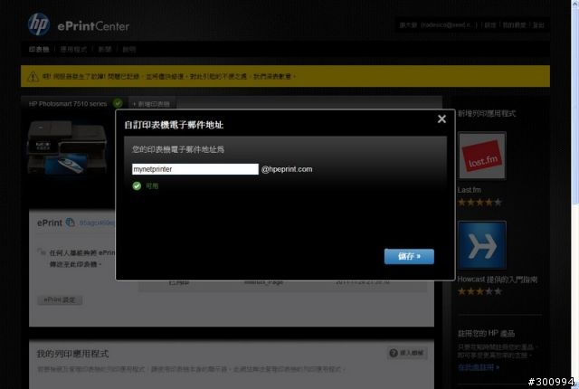Close the custom printer email dialog
This screenshot has height=389, width=579.
(x=441, y=119)
